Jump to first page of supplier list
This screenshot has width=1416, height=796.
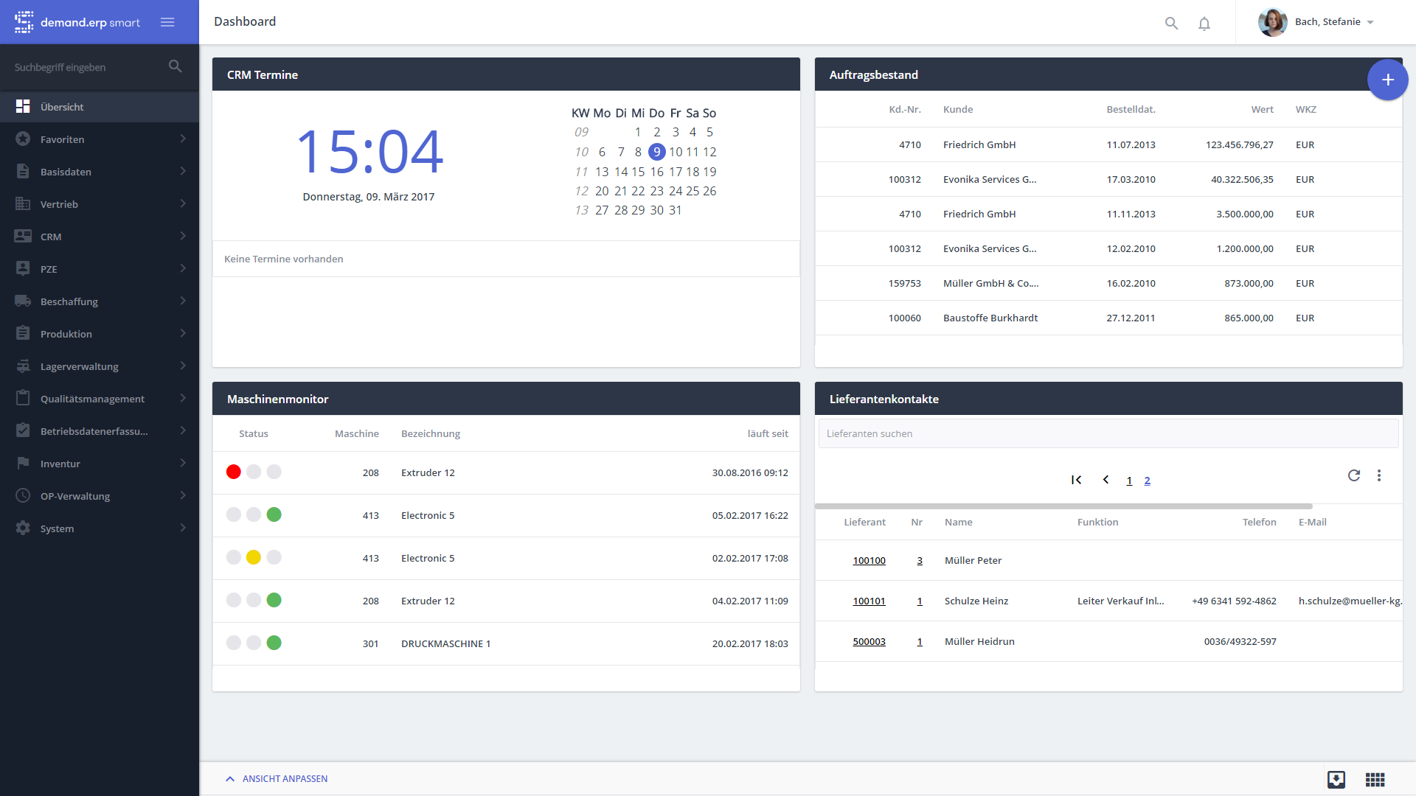(x=1077, y=480)
